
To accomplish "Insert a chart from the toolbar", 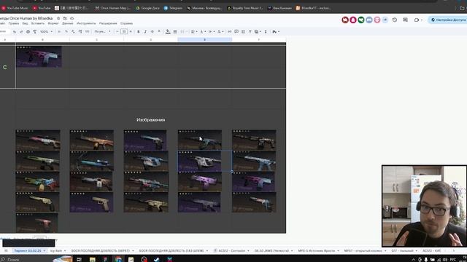I will (x=243, y=31).
